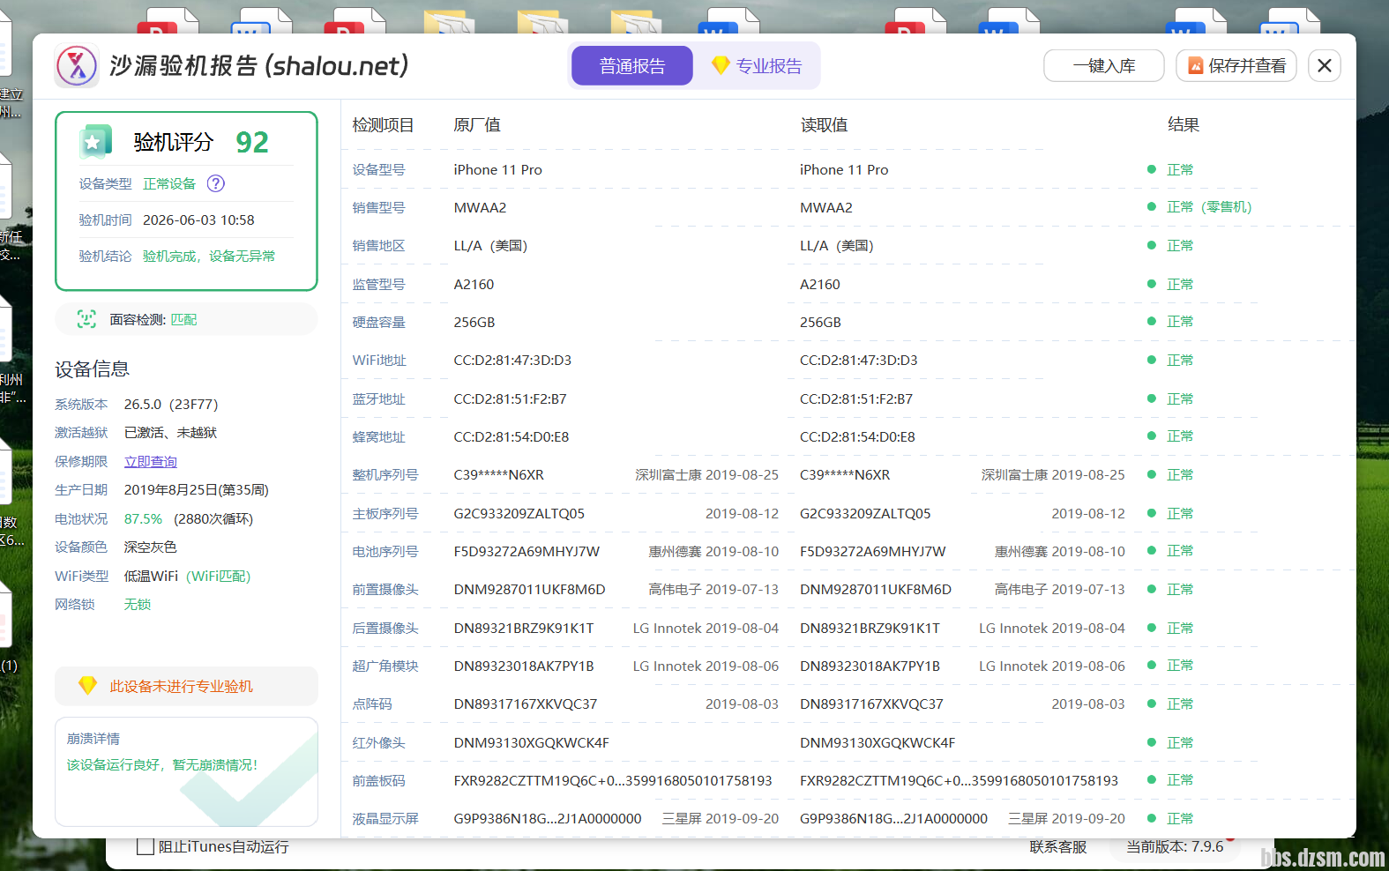1389x871 pixels.
Task: Click the 硬盘容量 row label
Action: (x=379, y=322)
